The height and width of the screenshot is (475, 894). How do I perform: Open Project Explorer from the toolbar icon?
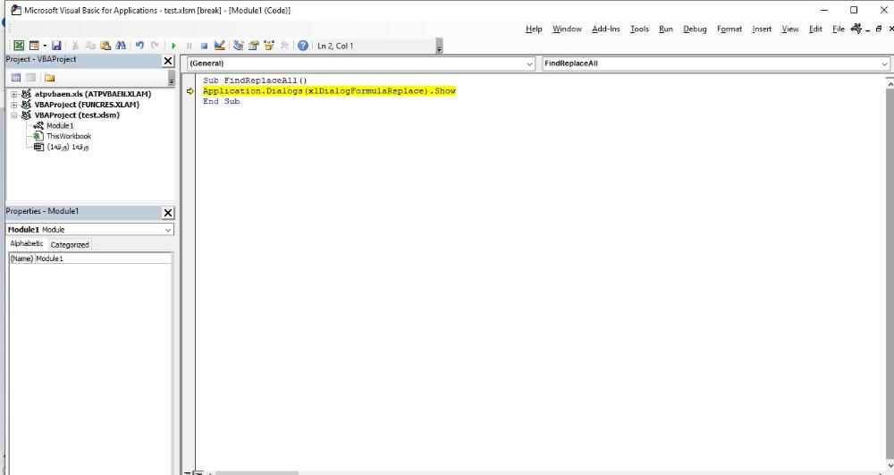click(239, 46)
